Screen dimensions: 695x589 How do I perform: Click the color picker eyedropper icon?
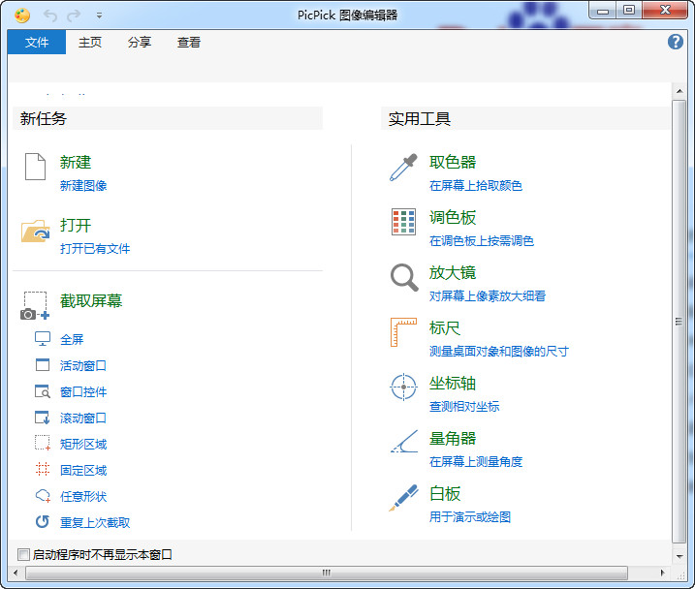click(403, 168)
